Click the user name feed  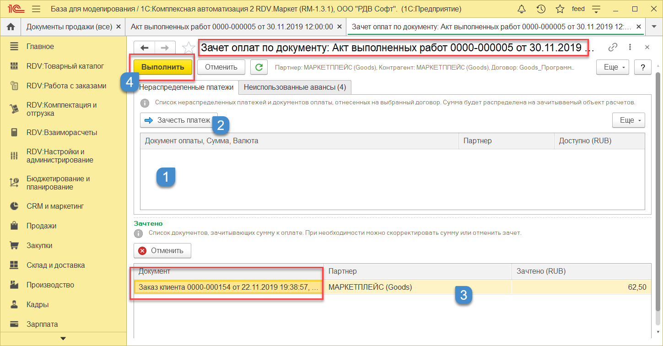click(x=578, y=9)
